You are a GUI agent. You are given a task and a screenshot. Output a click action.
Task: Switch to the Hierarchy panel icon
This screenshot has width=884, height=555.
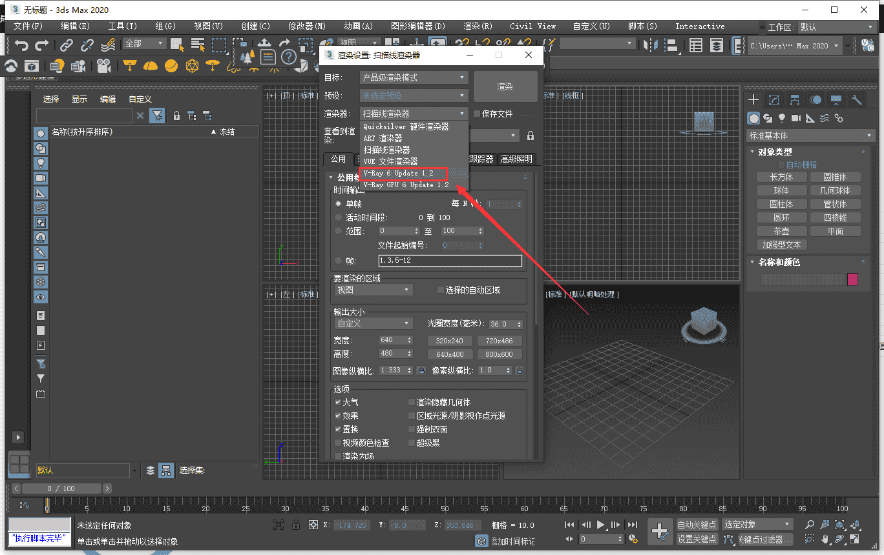pyautogui.click(x=795, y=99)
